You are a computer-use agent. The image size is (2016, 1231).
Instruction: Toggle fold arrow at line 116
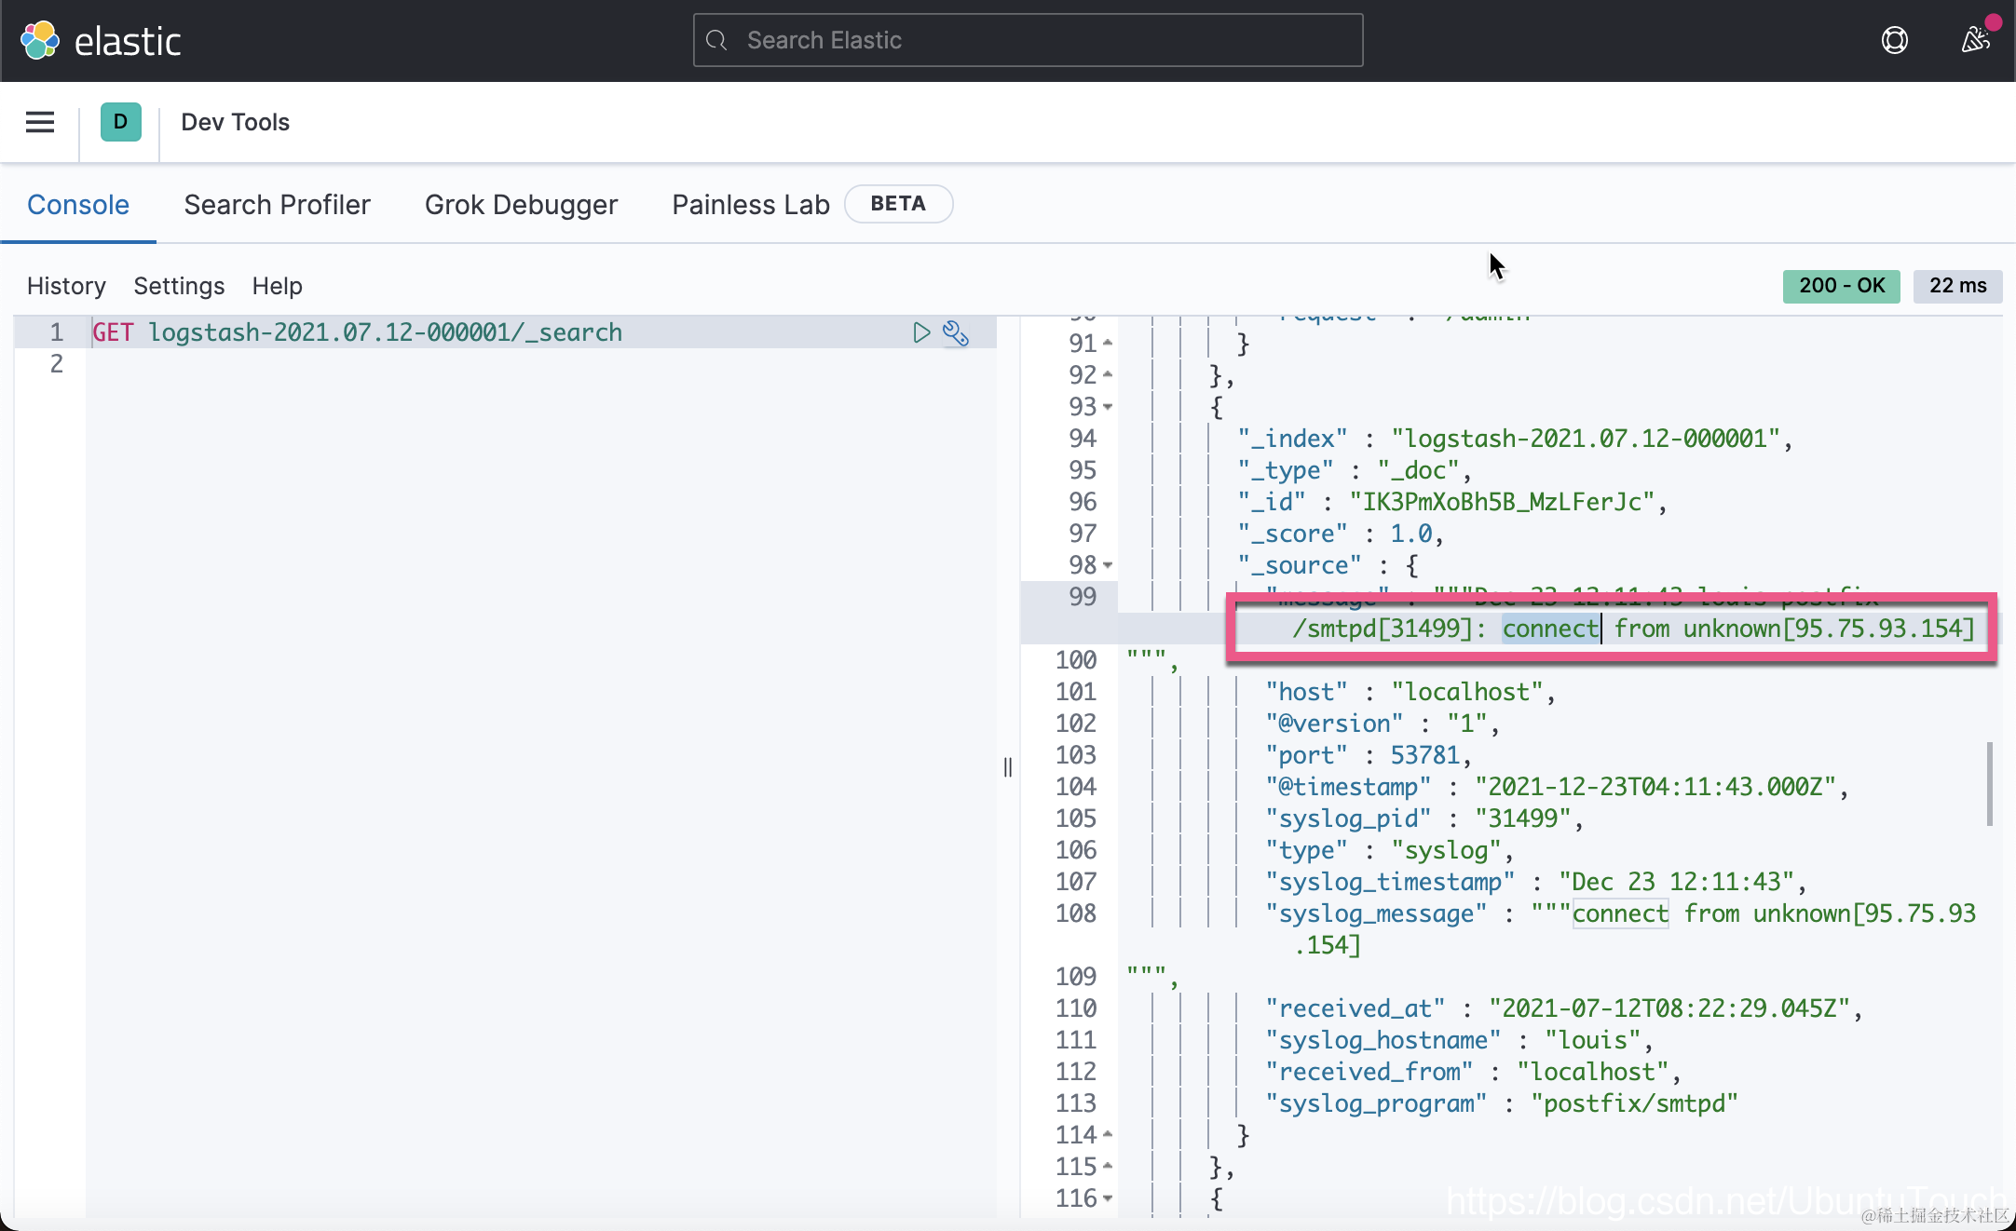point(1108,1198)
